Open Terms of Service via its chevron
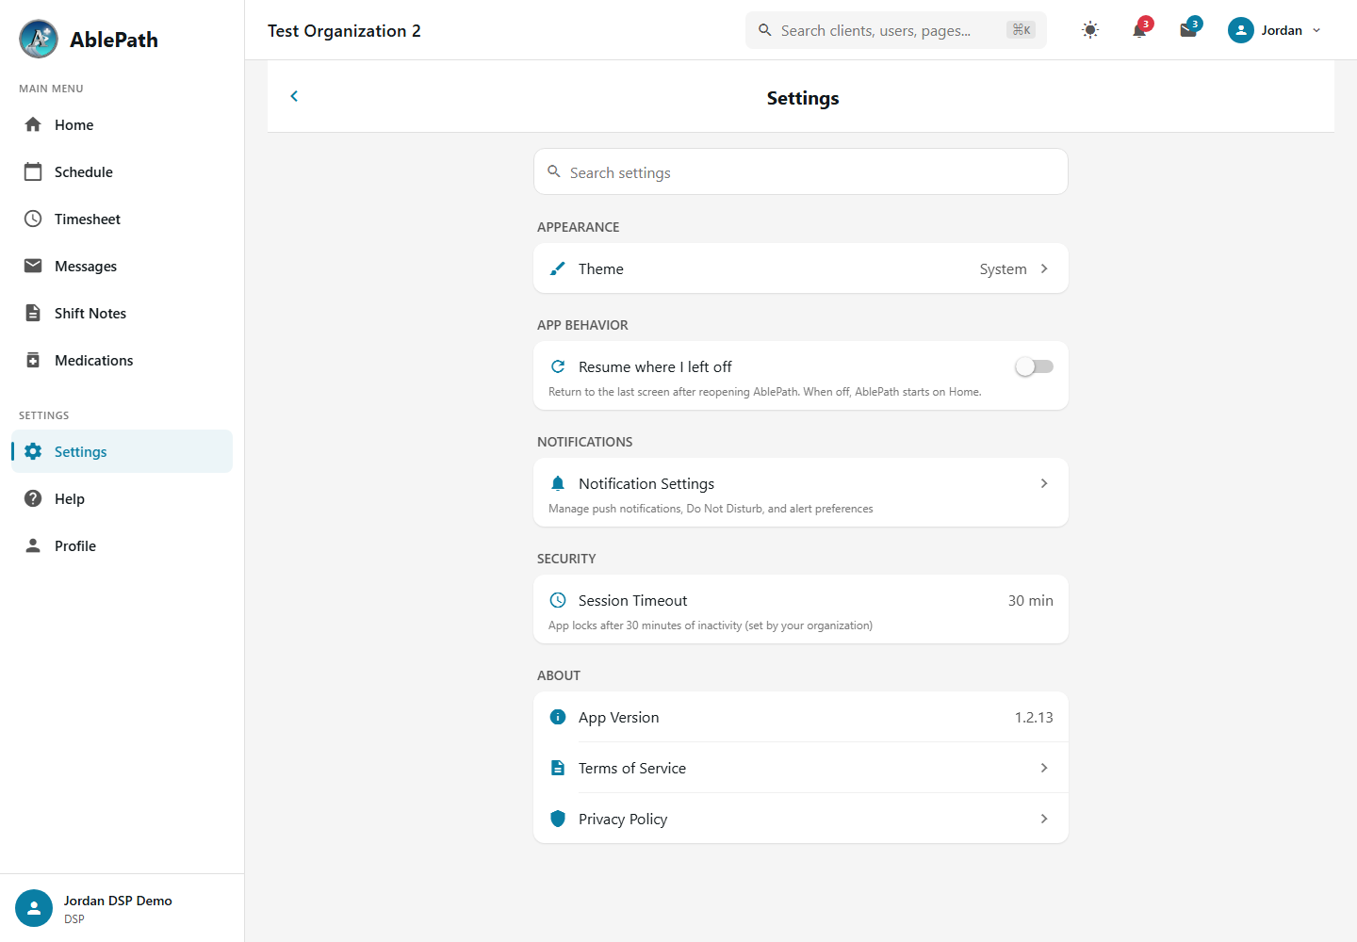Image resolution: width=1357 pixels, height=942 pixels. 1044,768
